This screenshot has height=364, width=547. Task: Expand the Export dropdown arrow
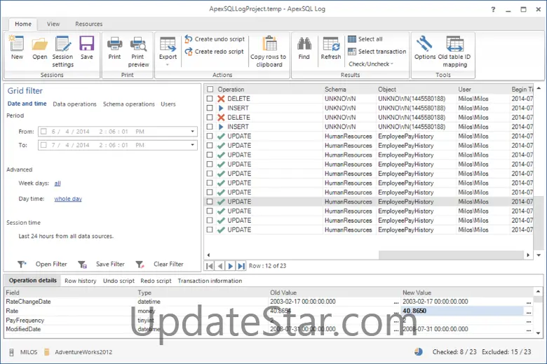[168, 65]
